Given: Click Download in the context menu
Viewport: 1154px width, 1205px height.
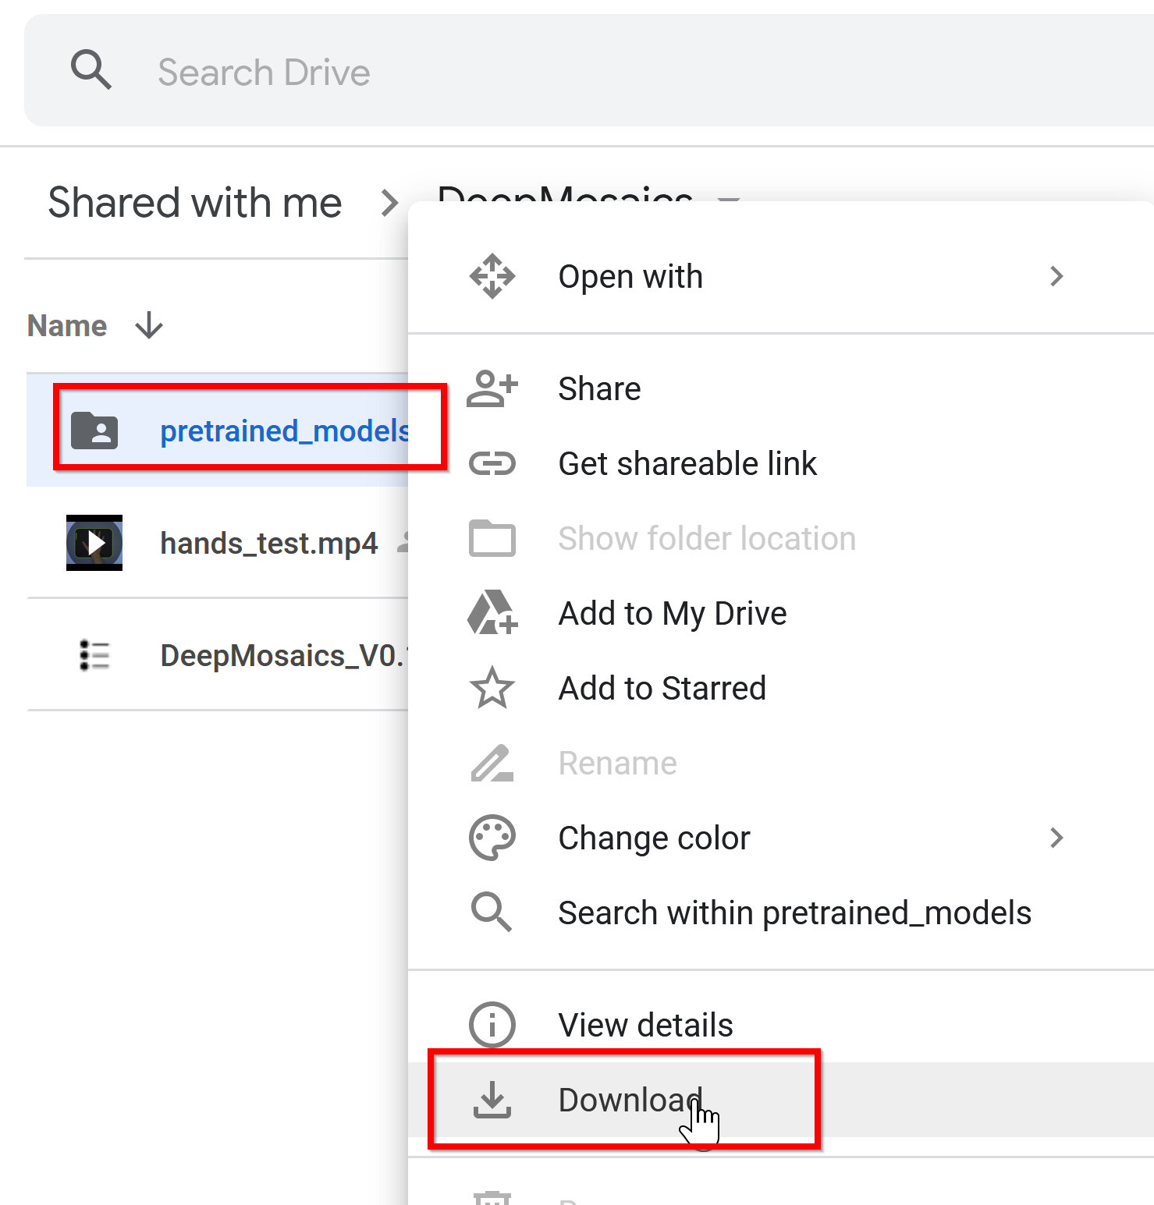Looking at the screenshot, I should pos(629,1100).
